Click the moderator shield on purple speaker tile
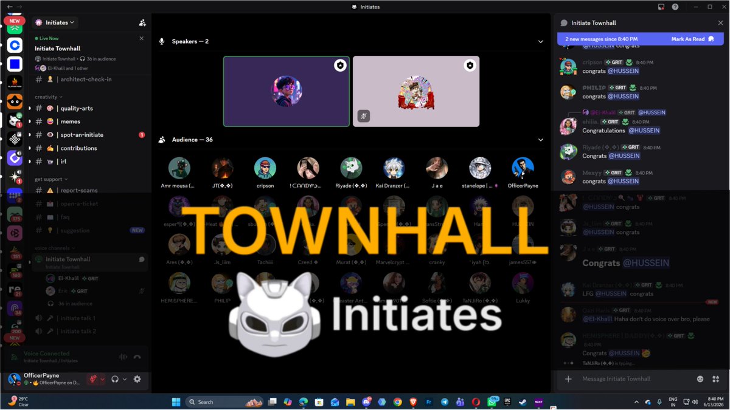 point(341,65)
